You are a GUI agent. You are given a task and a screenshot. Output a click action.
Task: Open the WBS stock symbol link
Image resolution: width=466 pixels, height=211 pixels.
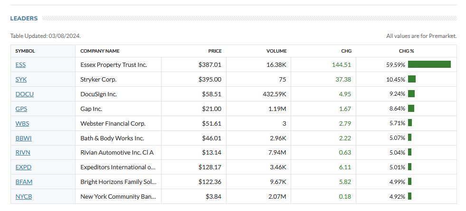click(x=22, y=123)
